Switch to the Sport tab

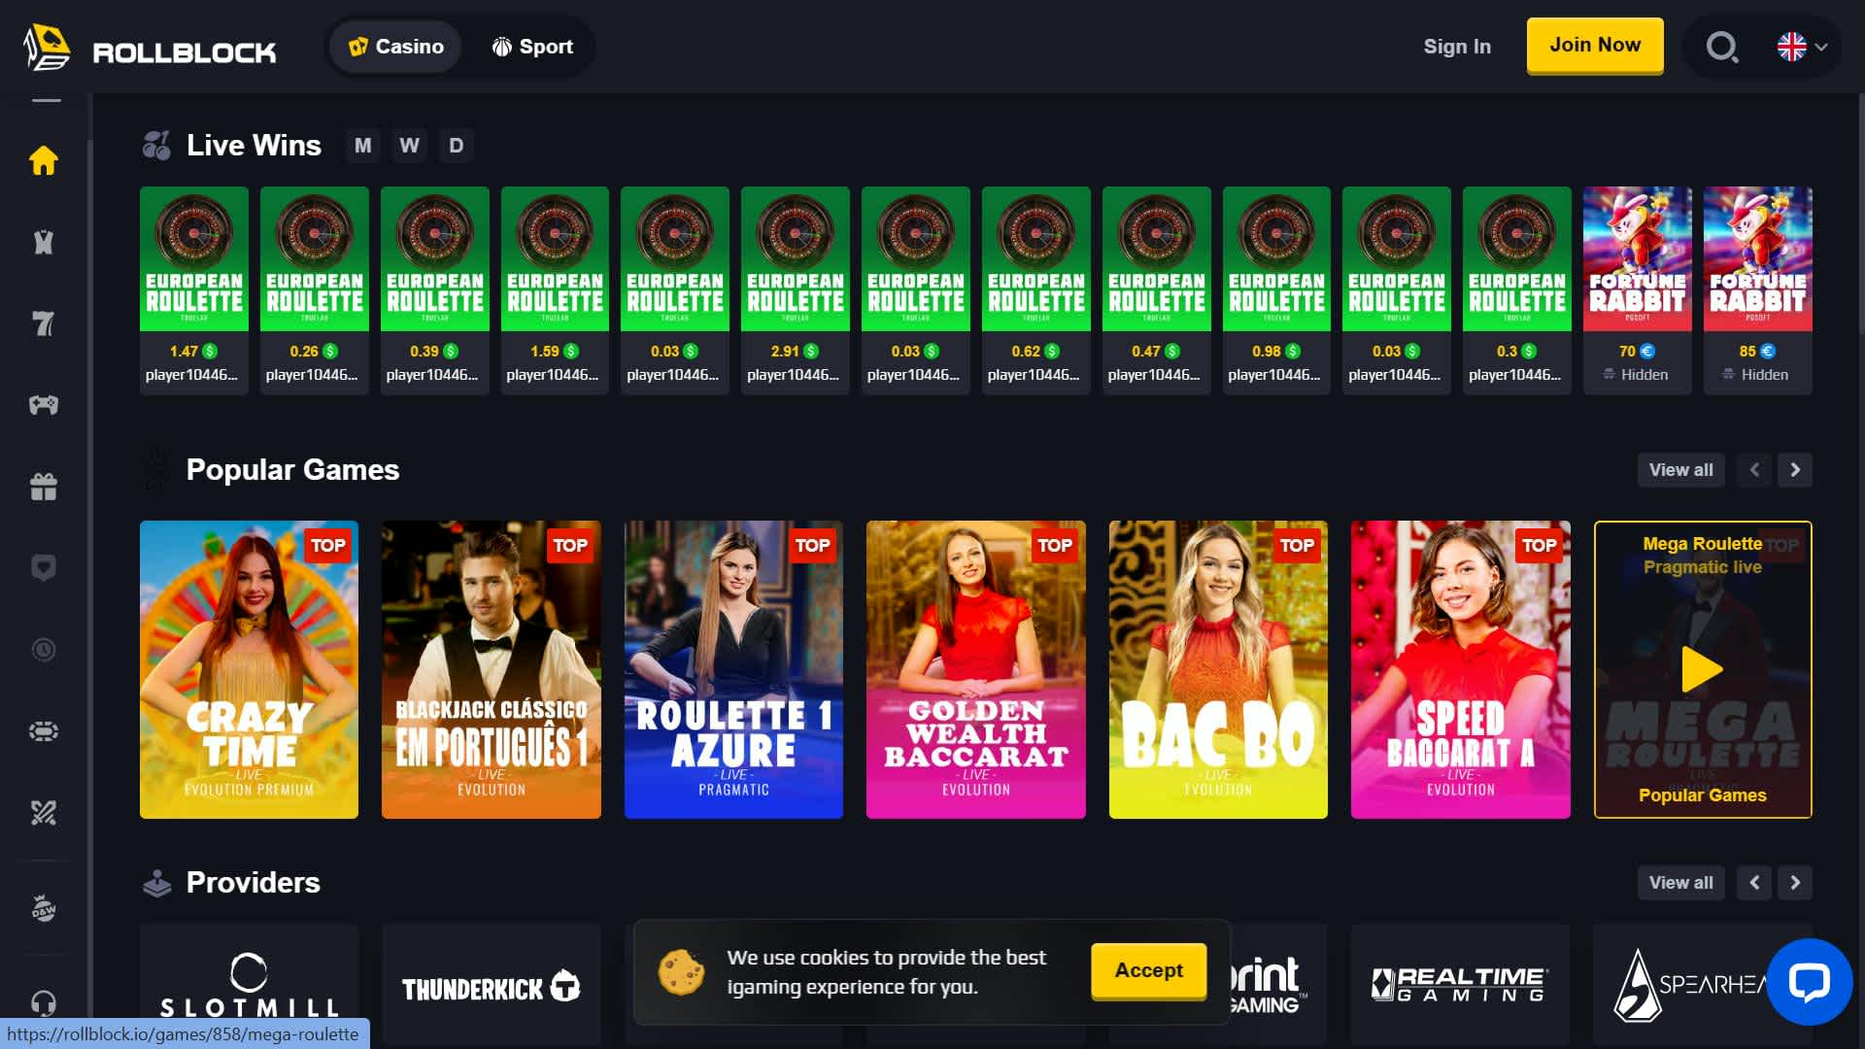[x=532, y=47]
